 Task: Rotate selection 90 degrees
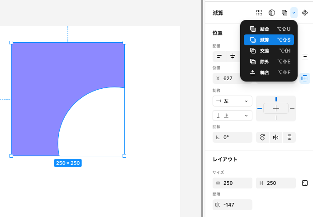point(262,137)
